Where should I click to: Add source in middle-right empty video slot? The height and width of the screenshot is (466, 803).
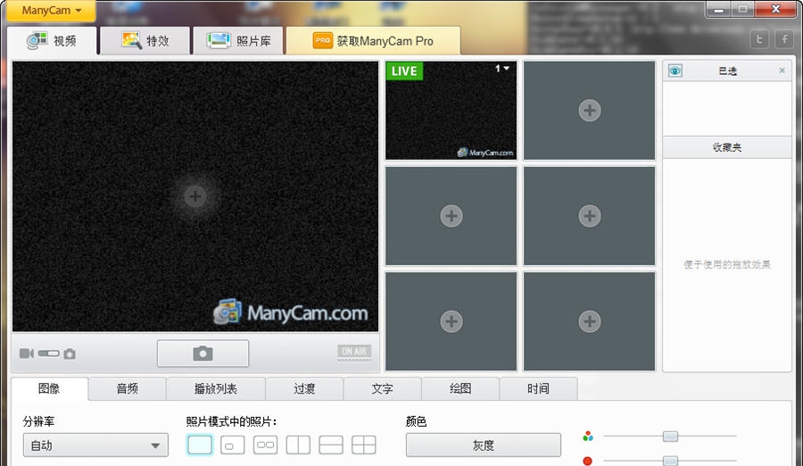click(590, 216)
